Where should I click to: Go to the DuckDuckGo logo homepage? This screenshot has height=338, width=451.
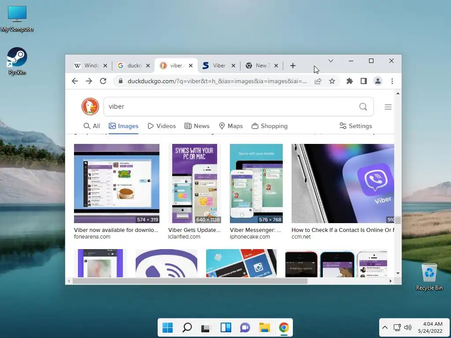tap(90, 107)
